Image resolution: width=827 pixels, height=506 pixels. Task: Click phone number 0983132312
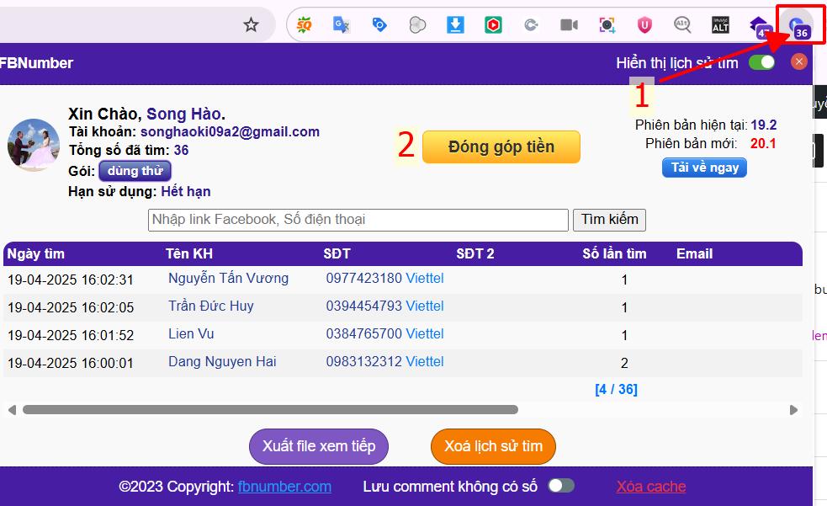pyautogui.click(x=364, y=362)
